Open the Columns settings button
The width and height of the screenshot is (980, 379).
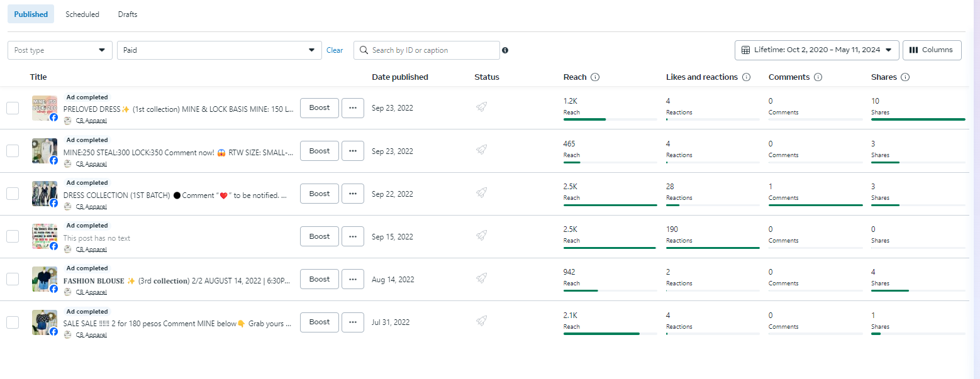(932, 50)
